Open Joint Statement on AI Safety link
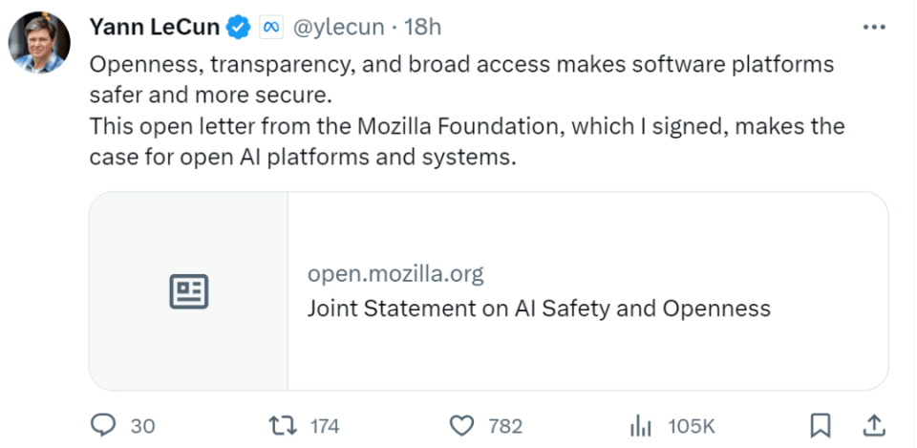 pos(539,309)
